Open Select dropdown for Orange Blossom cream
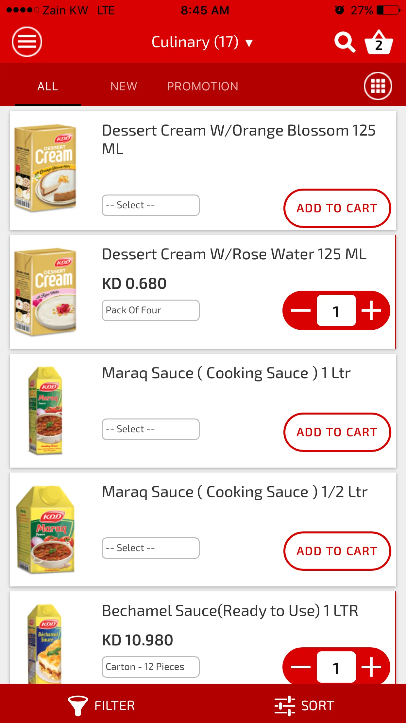Screen dimensions: 406x723 coord(151,205)
